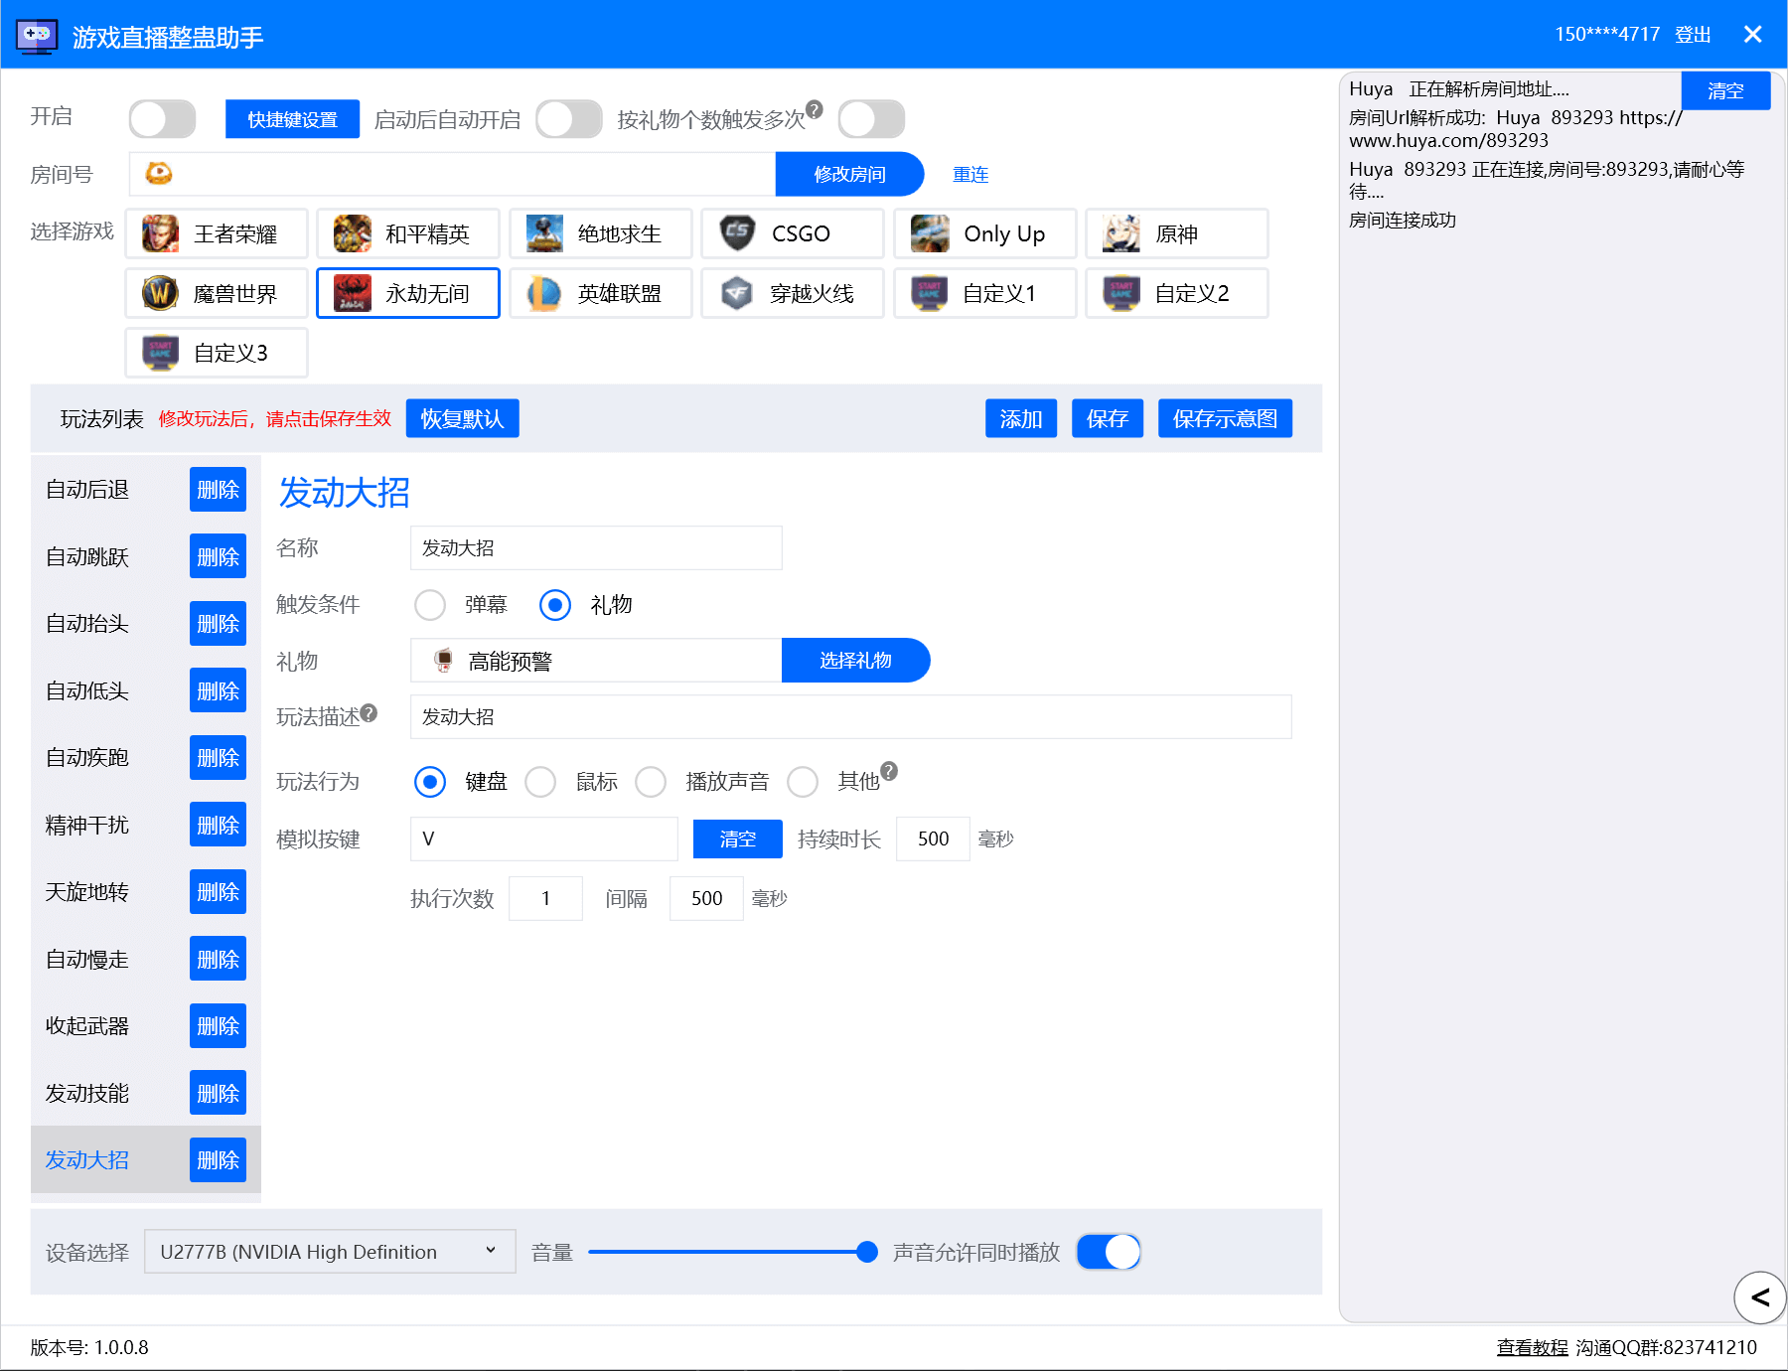This screenshot has width=1788, height=1371.
Task: Click the 房间号 room number field
Action: pos(452,174)
